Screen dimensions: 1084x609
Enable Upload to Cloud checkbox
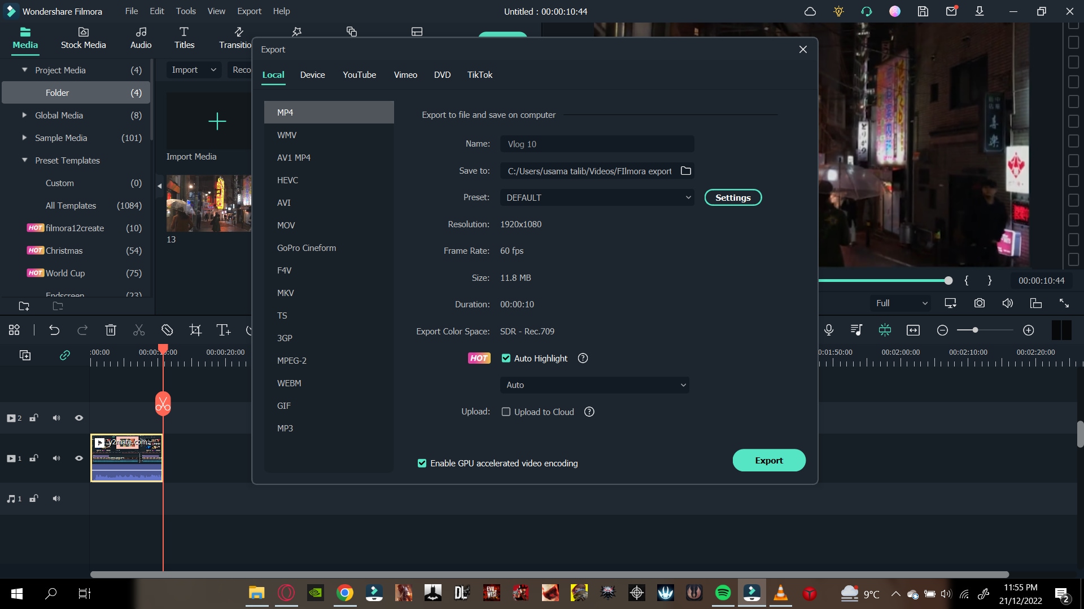(505, 411)
